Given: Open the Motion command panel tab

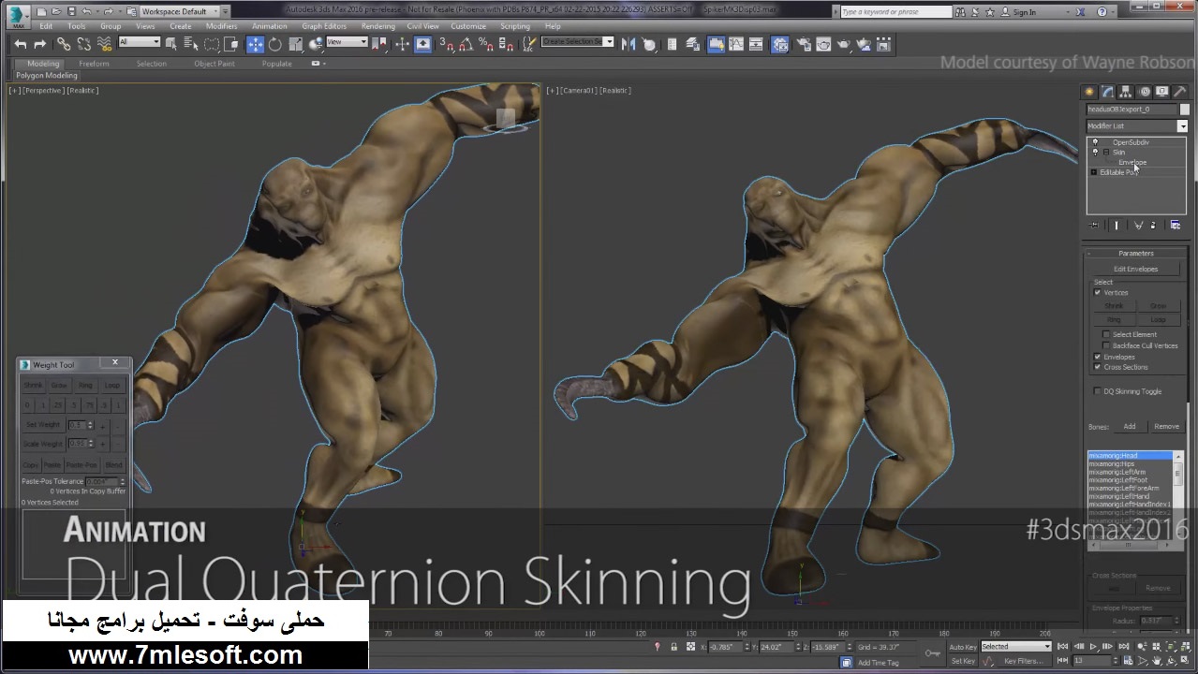Looking at the screenshot, I should click(1145, 92).
